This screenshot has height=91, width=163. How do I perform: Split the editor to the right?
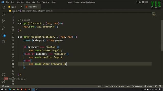tap(156, 7)
